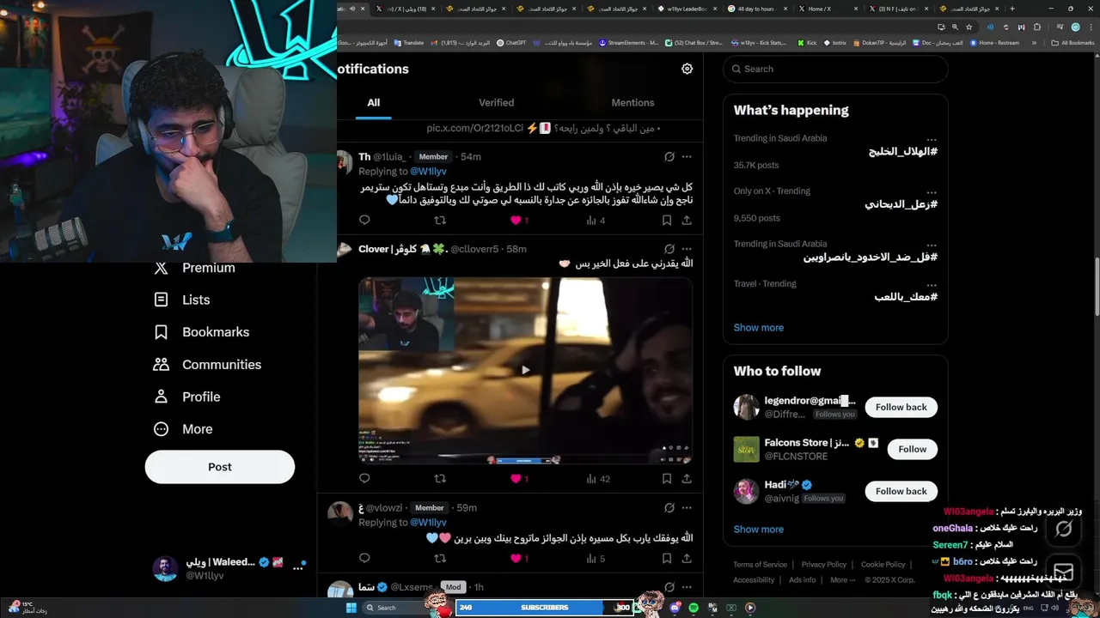Viewport: 1100px width, 618px height.
Task: Open Privacy Policy footer link
Action: coord(824,565)
